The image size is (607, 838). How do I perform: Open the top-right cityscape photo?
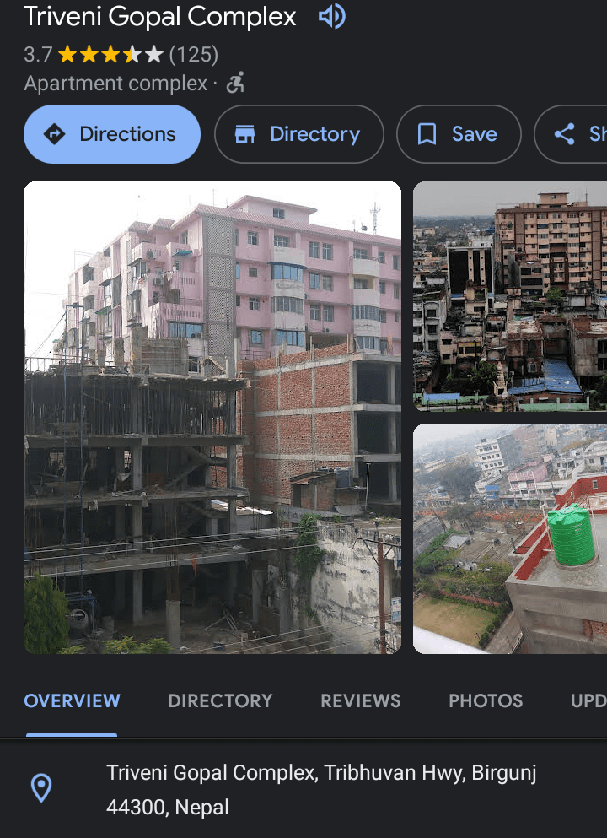coord(510,296)
